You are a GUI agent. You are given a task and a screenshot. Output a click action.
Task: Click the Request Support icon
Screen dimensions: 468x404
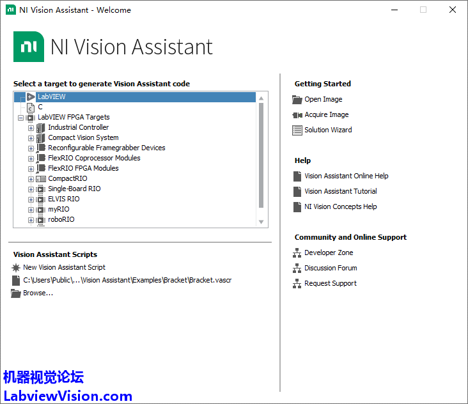click(297, 283)
